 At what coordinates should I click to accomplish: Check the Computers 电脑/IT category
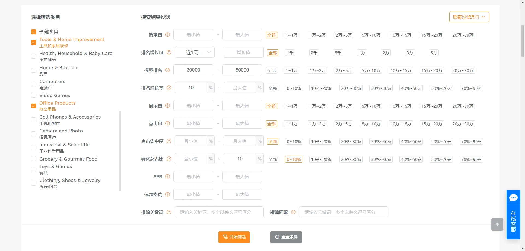pos(33,84)
